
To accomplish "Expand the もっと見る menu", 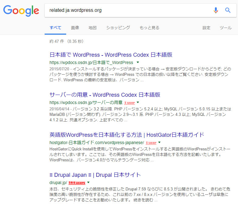I will [149, 28].
